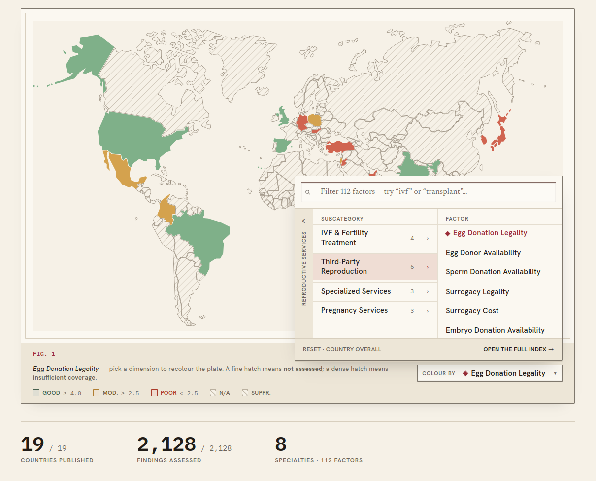
Task: Open the Pregnancy Services subcategory
Action: pos(375,311)
